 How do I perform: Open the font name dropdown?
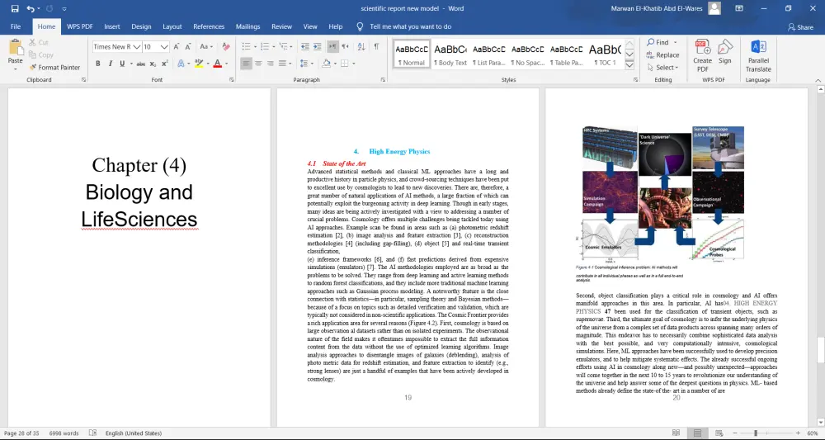(x=137, y=47)
